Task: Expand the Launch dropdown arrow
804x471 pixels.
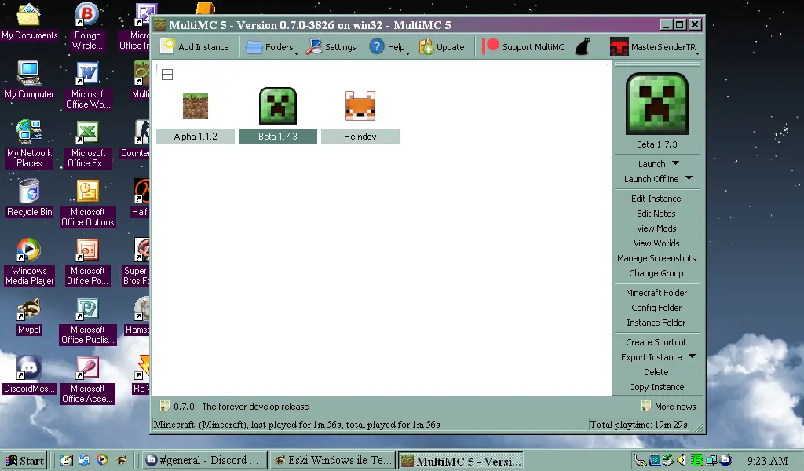Action: [675, 163]
